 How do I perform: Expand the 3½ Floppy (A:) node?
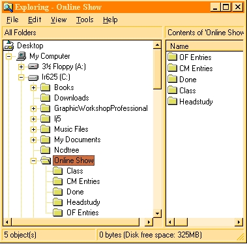click(x=21, y=67)
